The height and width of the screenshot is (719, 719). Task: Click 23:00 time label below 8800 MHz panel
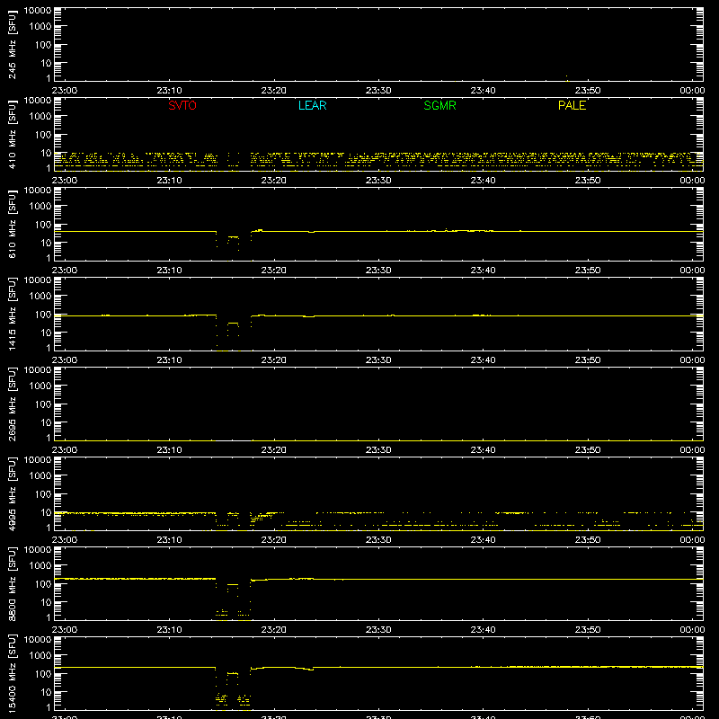click(x=65, y=630)
